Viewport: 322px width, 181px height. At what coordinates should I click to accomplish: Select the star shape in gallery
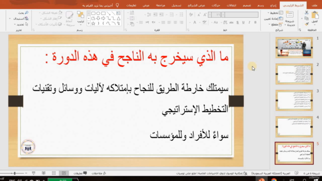tap(93, 24)
